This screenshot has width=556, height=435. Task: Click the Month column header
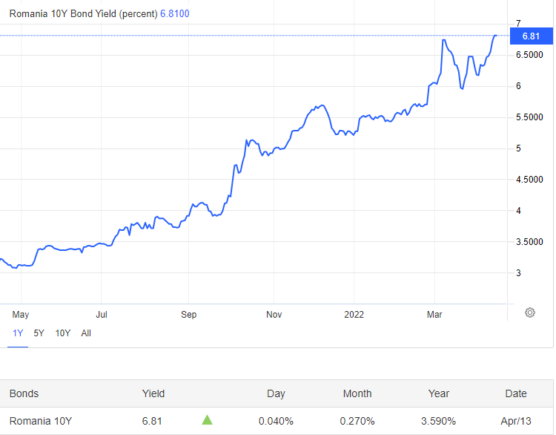(x=357, y=393)
